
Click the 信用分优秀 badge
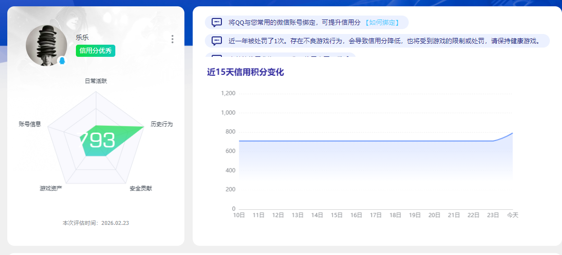click(x=95, y=51)
